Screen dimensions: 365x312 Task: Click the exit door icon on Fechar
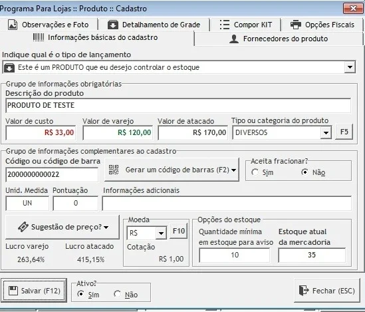coord(304,290)
